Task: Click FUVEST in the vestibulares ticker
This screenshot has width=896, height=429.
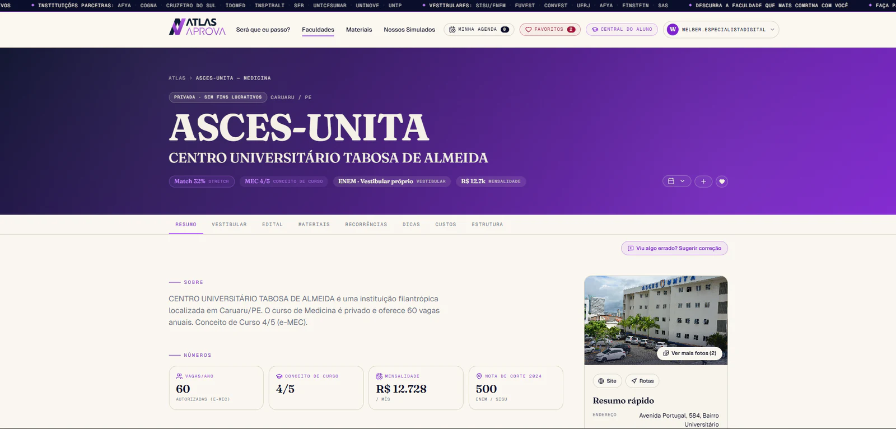Action: (x=525, y=6)
